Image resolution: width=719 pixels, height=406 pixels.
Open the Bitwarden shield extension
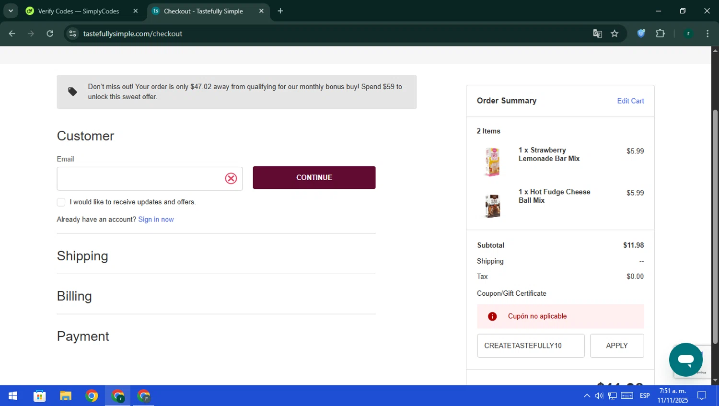[641, 34]
